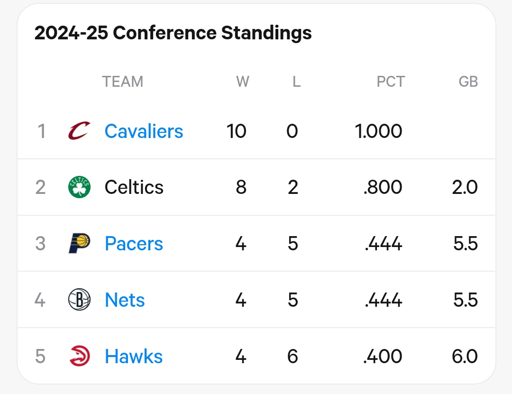Viewport: 512px width, 394px height.
Task: Click the Hawks 6.0 games behind value
Action: point(465,356)
